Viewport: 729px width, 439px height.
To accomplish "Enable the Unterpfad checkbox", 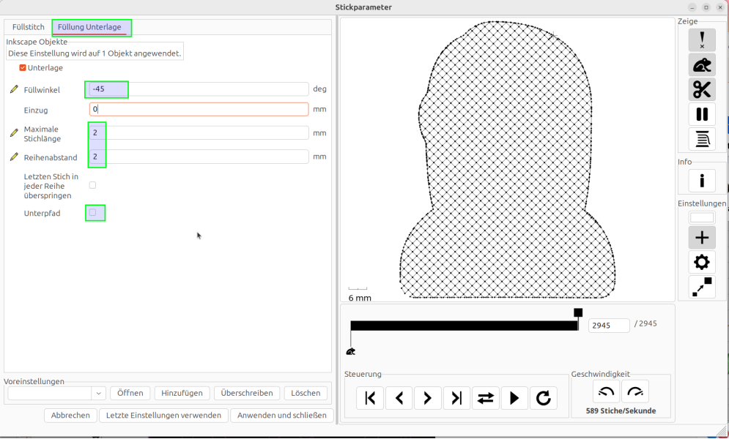I will 92,213.
